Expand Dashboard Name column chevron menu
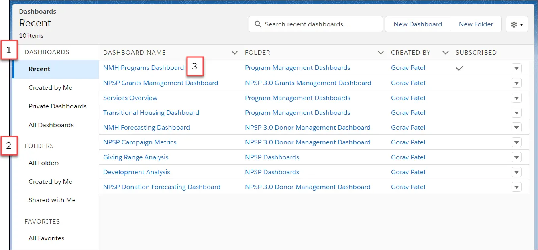The width and height of the screenshot is (538, 250). coord(235,53)
